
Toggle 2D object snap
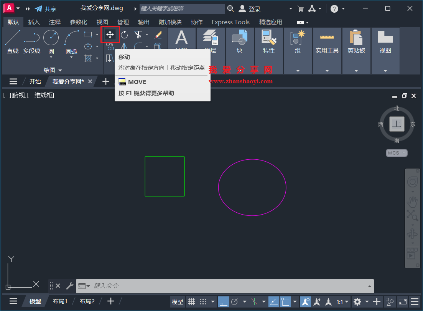285,301
